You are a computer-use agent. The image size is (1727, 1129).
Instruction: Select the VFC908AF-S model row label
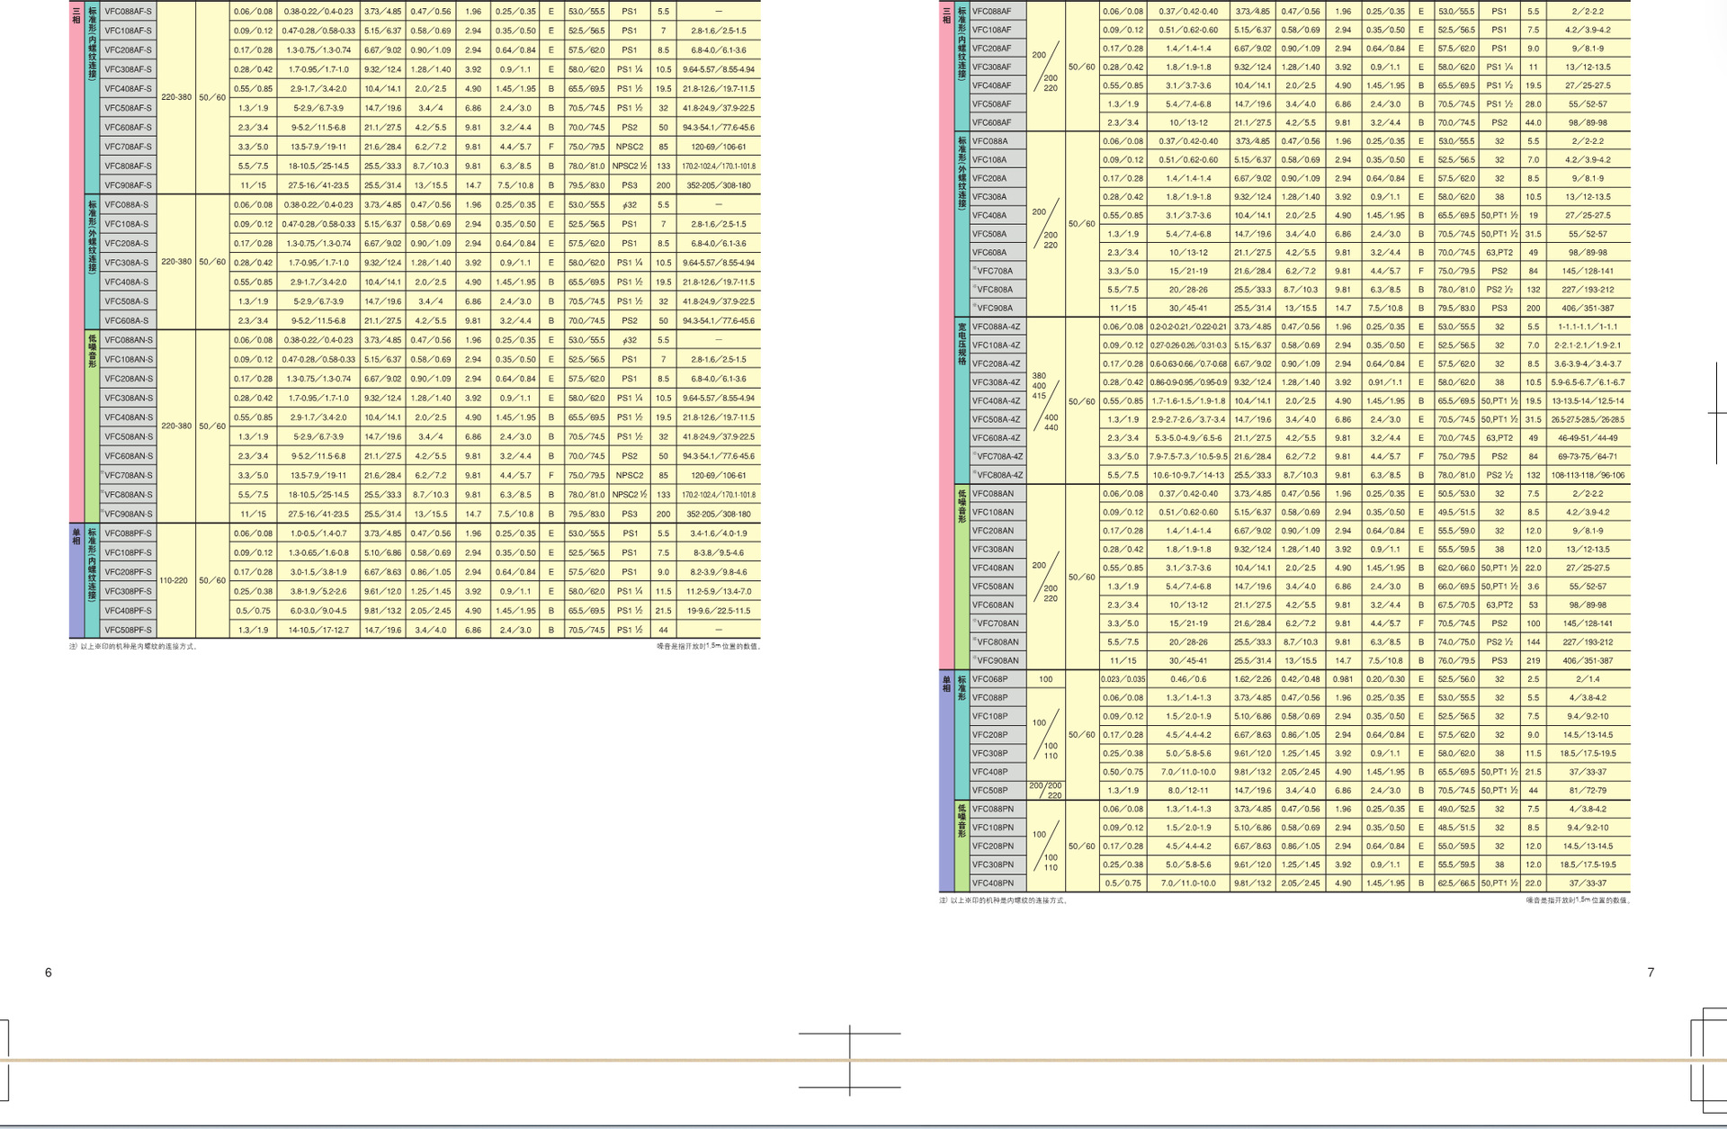(128, 185)
